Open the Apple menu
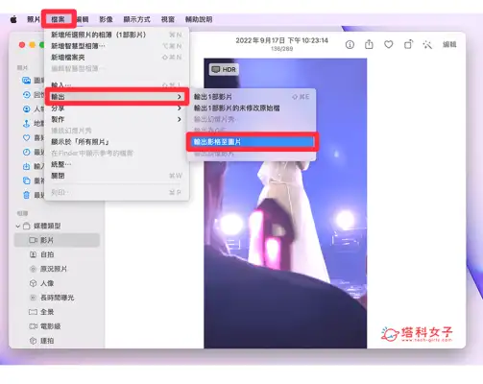 click(x=13, y=19)
